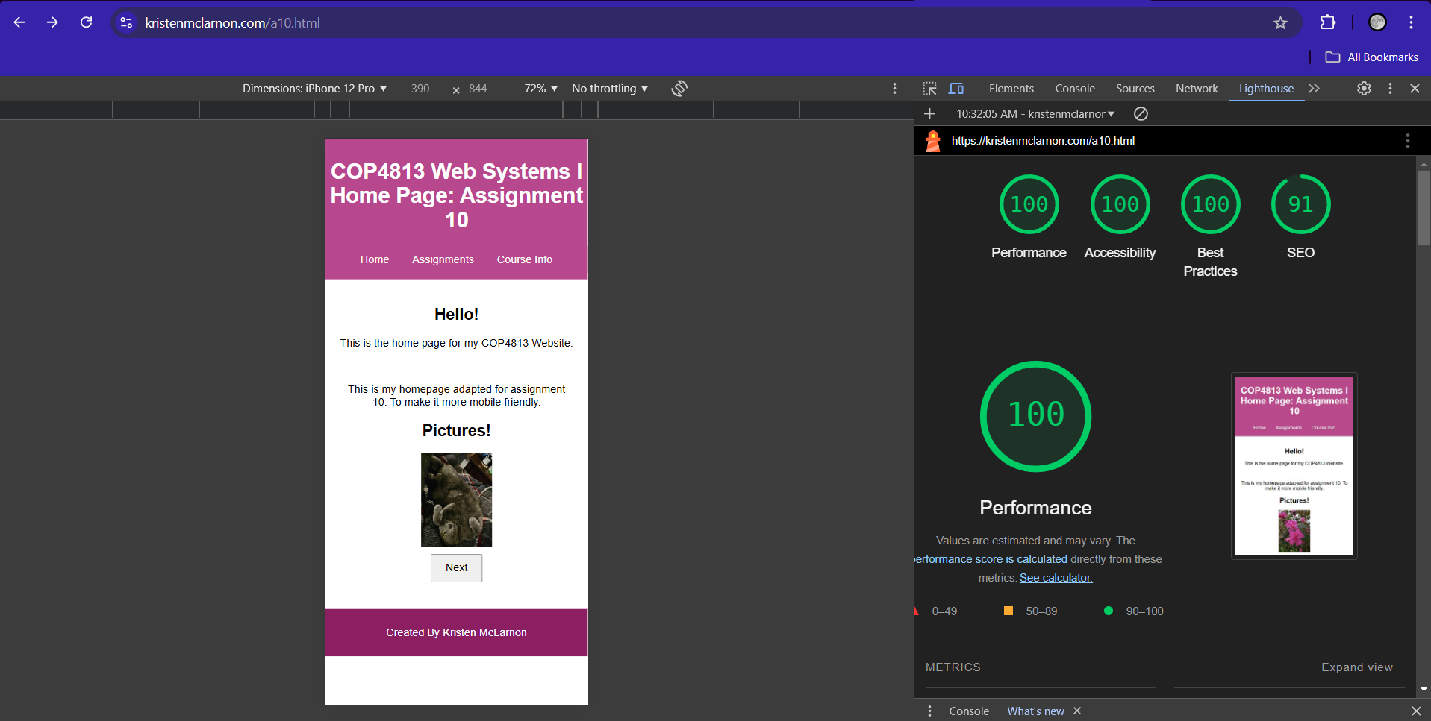Open the No throttling dropdown

610,89
